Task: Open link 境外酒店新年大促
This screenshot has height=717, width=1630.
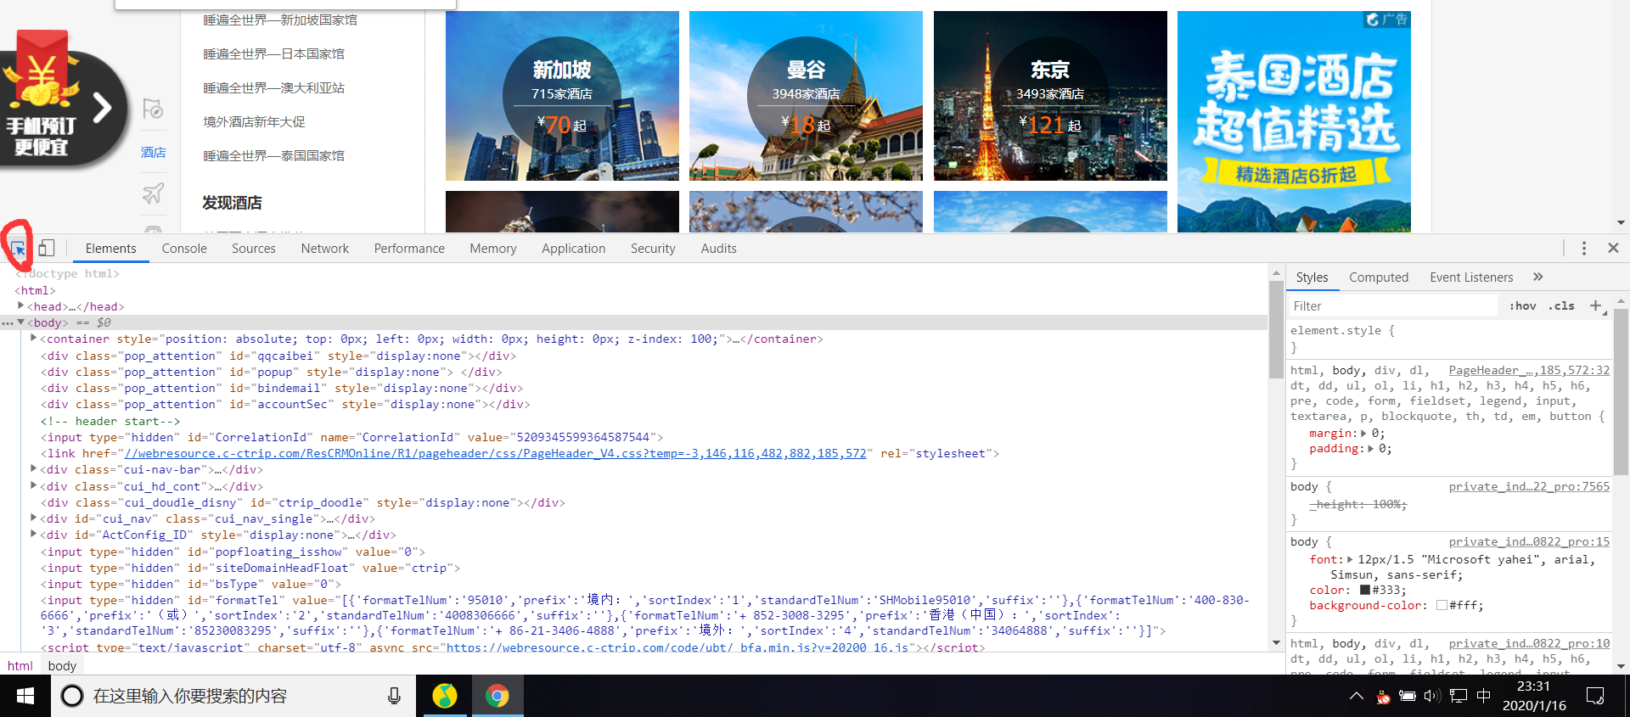Action: [x=254, y=121]
